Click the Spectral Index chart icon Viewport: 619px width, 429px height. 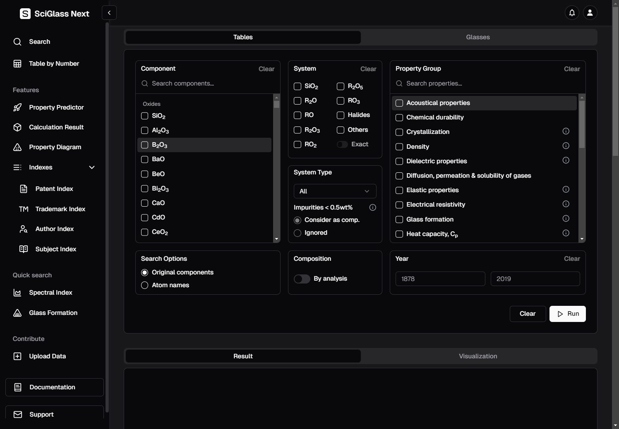(17, 293)
